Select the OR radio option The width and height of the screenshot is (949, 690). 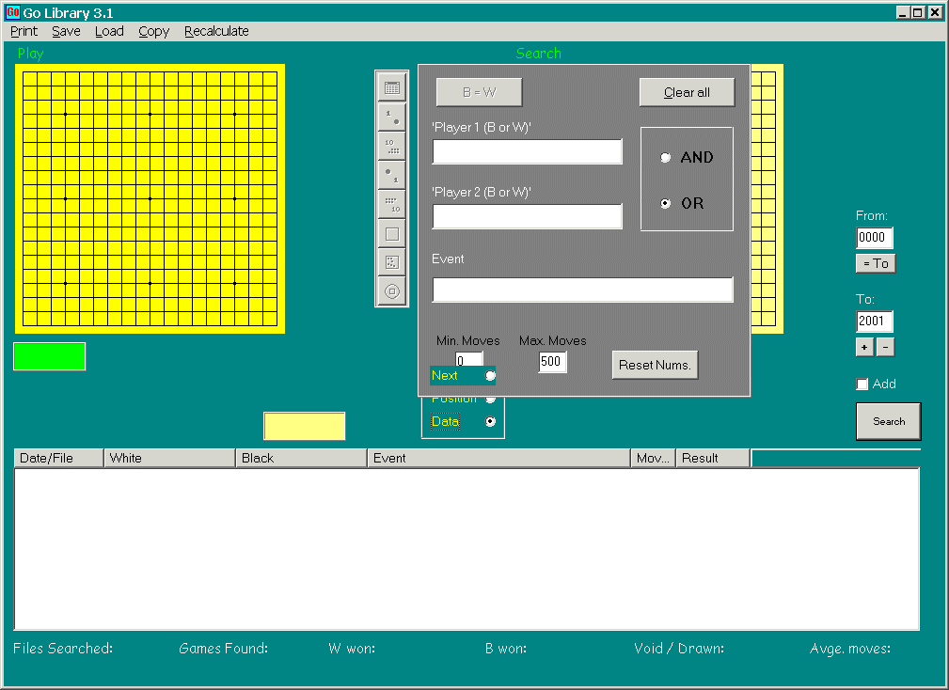click(665, 203)
